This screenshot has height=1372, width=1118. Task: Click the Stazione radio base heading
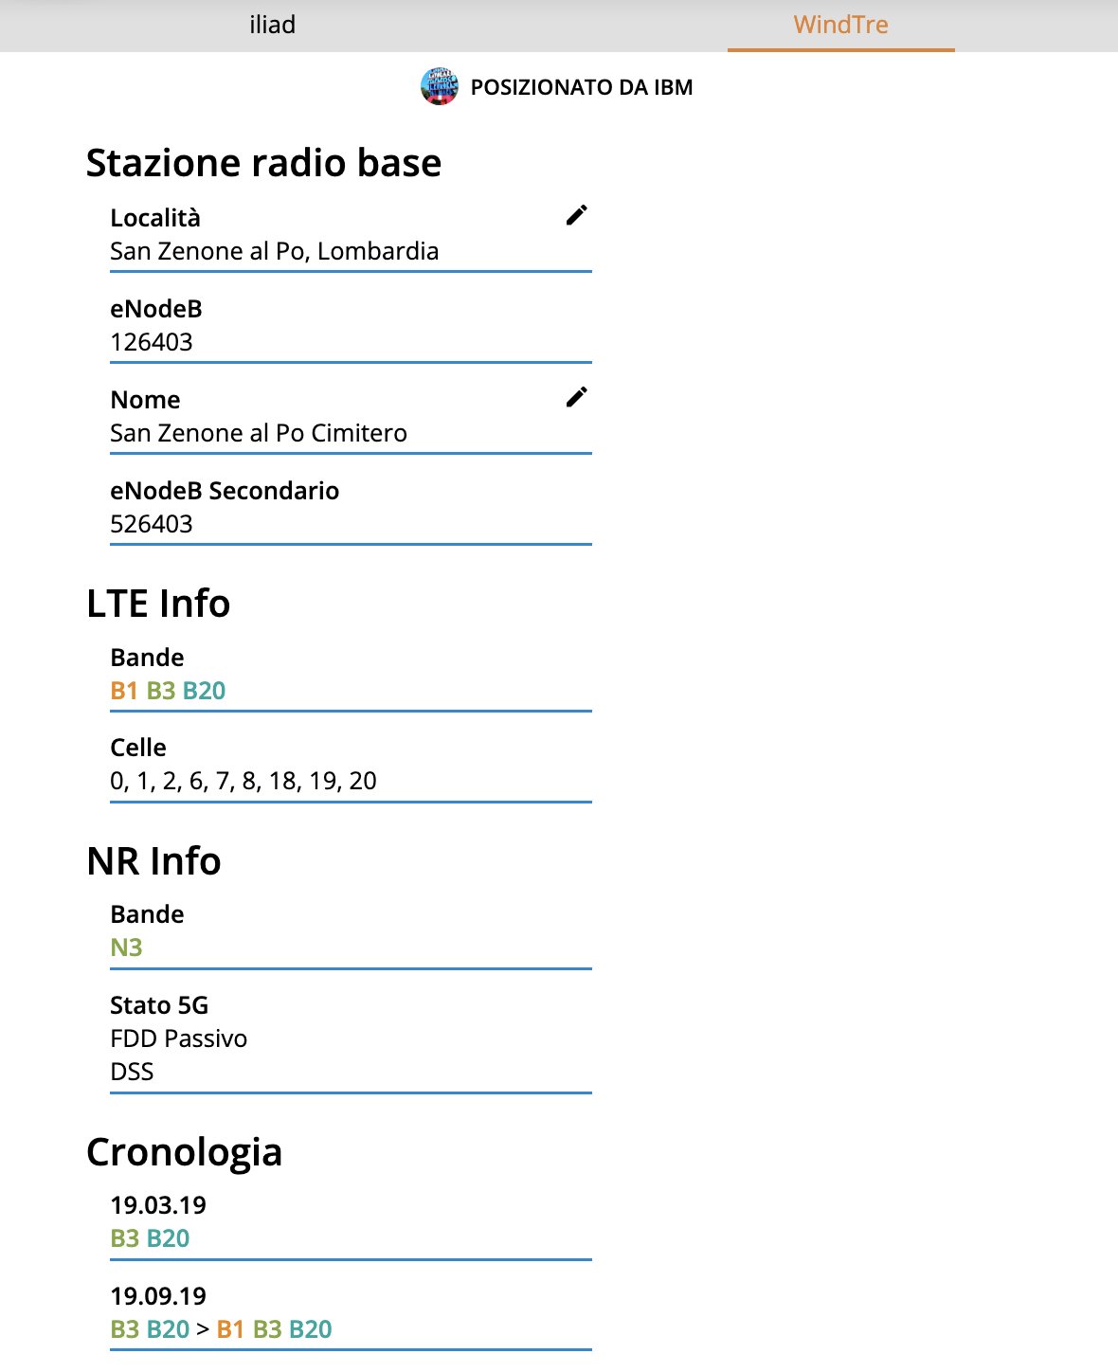(x=263, y=163)
